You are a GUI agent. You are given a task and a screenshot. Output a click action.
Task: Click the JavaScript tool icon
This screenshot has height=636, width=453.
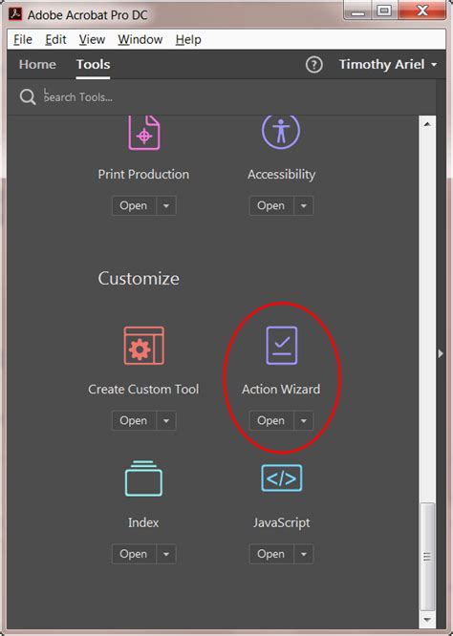[281, 478]
